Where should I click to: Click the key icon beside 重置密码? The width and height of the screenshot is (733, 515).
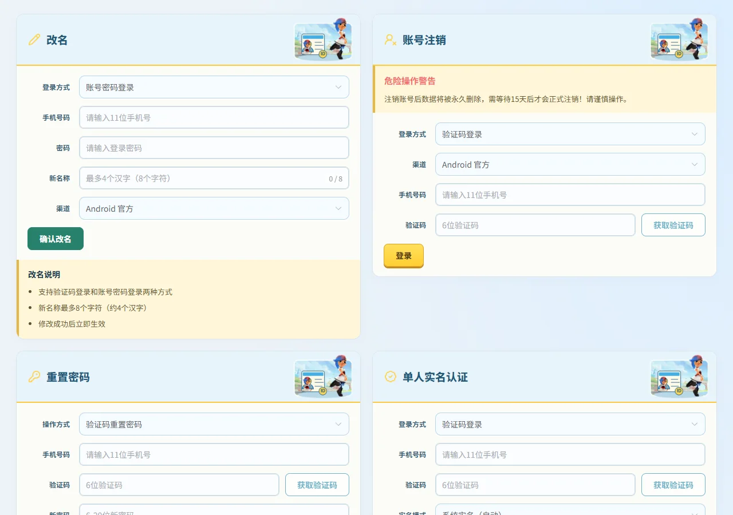click(x=34, y=377)
